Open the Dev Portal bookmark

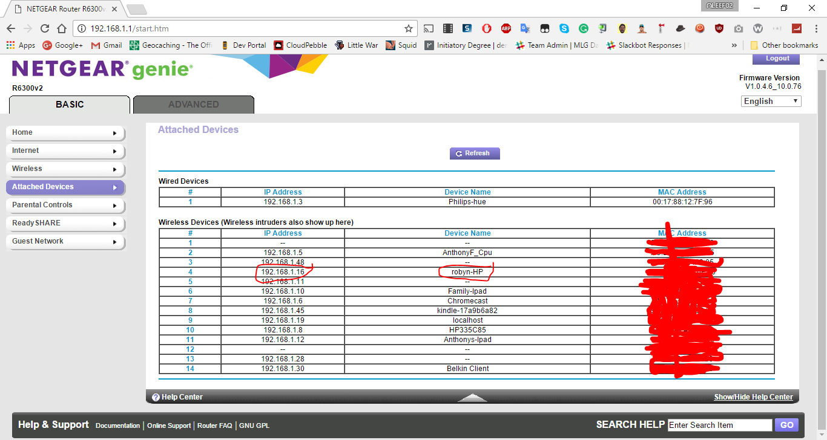tap(243, 45)
